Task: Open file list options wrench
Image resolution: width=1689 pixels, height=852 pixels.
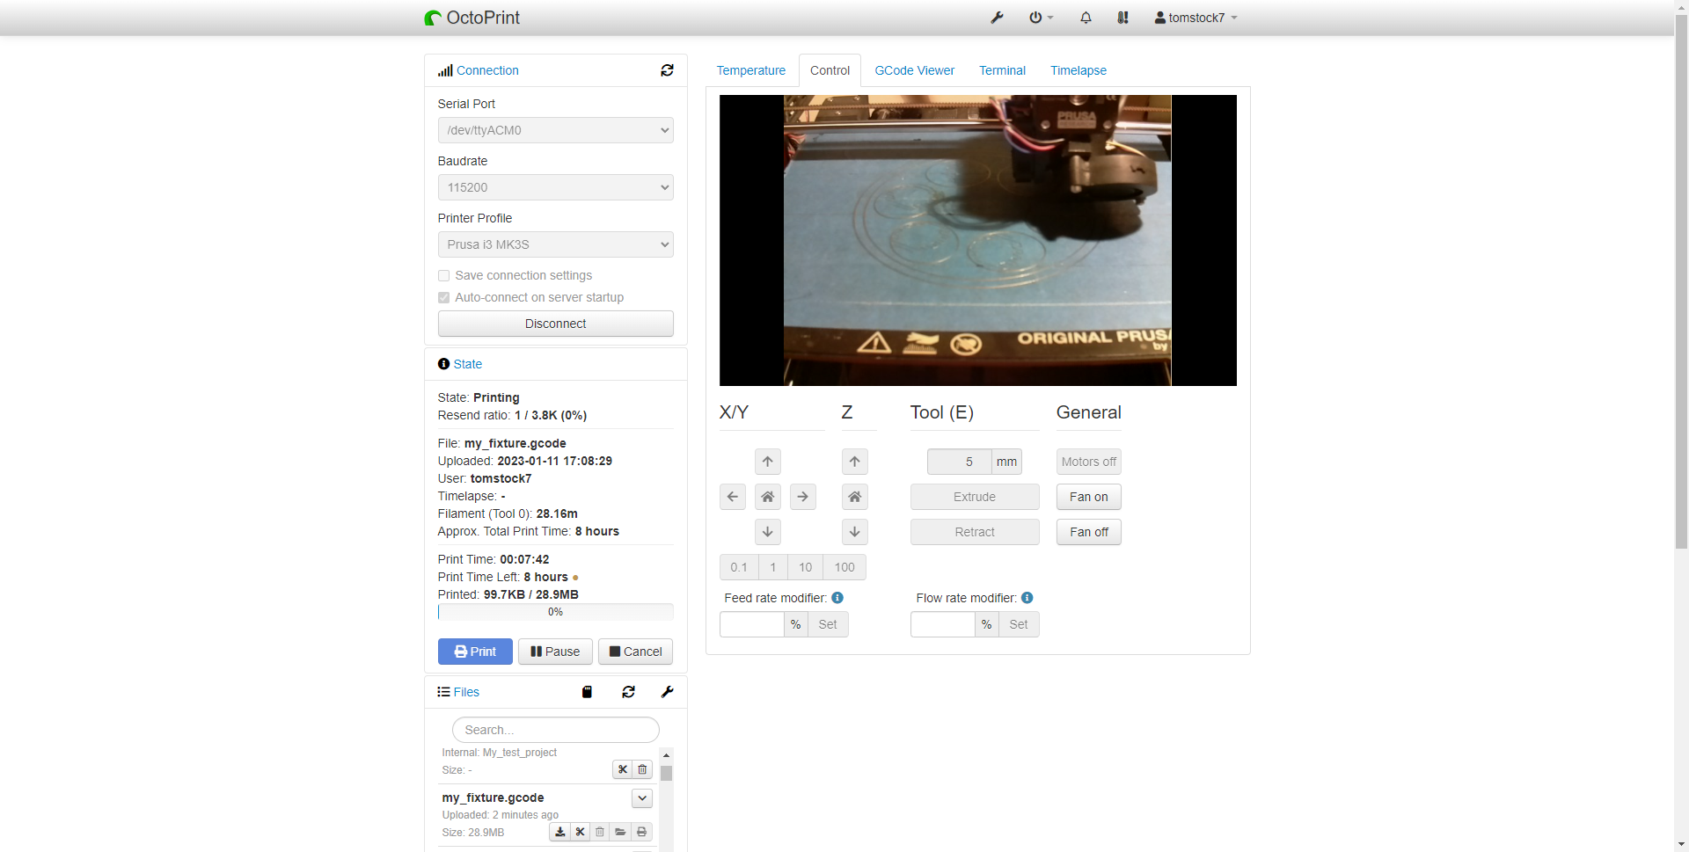Action: pos(667,692)
